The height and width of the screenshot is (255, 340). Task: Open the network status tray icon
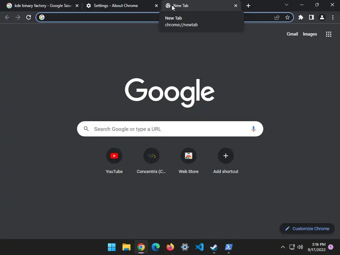click(x=292, y=247)
